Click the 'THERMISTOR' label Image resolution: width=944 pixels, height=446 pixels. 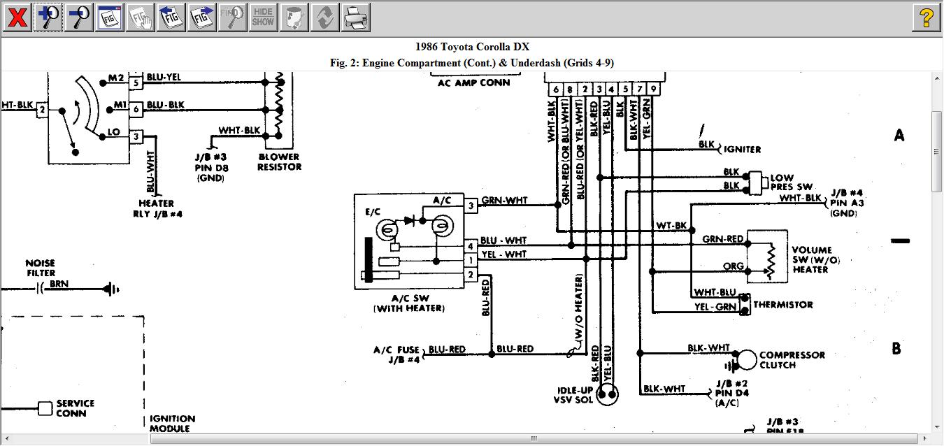click(x=783, y=305)
